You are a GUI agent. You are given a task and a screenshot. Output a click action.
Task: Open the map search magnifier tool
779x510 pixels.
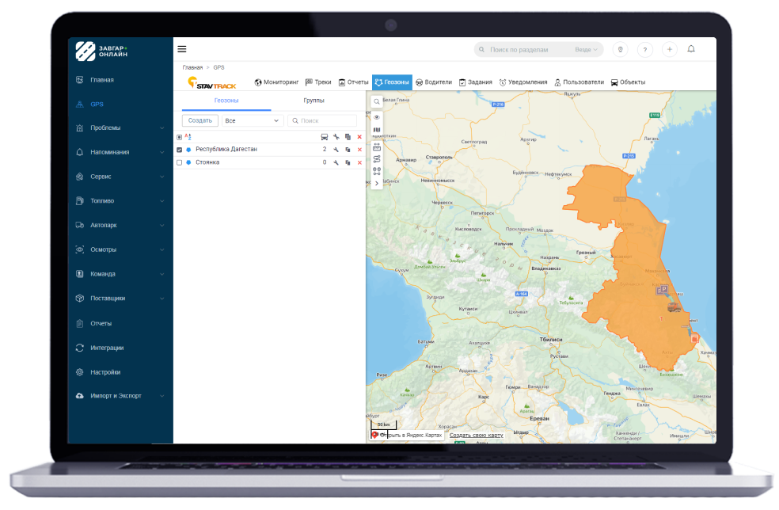[376, 101]
